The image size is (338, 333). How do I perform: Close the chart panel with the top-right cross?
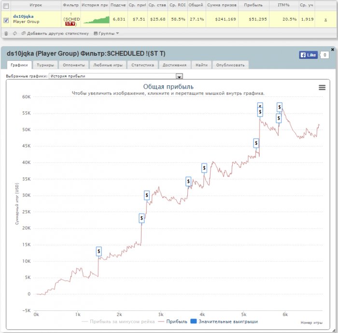click(332, 50)
